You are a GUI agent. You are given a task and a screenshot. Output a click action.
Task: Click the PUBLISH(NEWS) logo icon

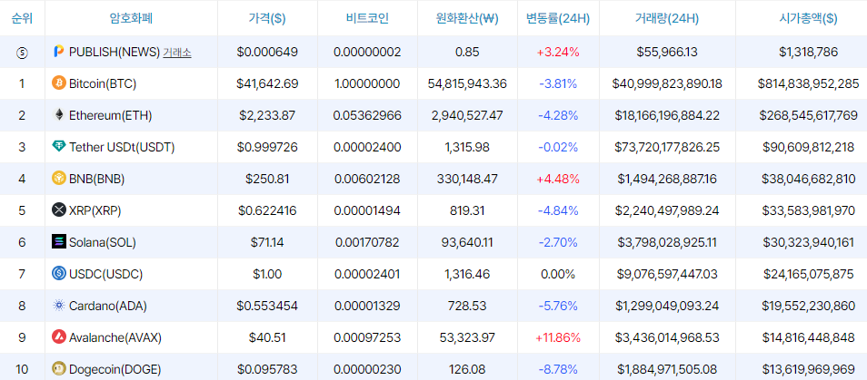58,52
